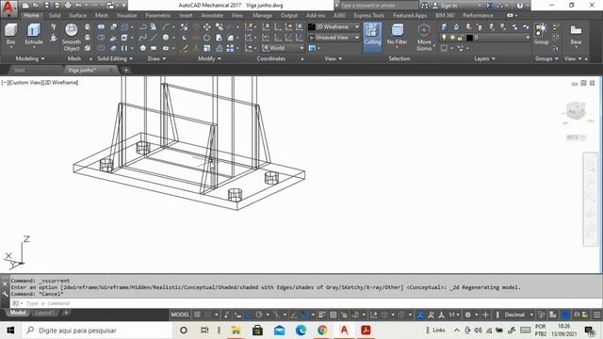This screenshot has height=339, width=603.
Task: Open the Visualize ribbon tab
Action: coord(126,15)
